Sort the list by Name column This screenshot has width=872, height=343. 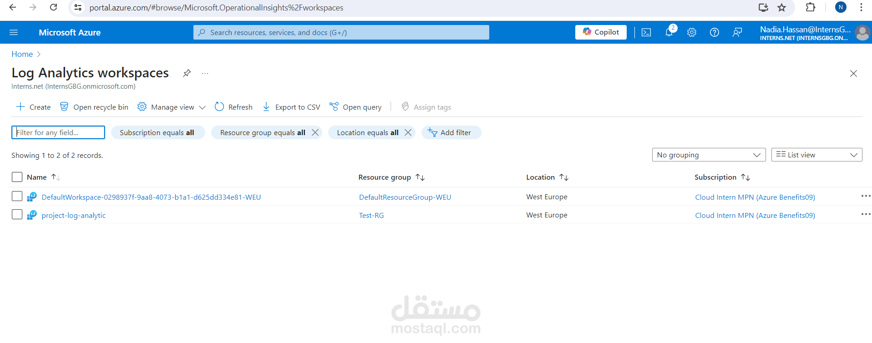click(x=43, y=177)
